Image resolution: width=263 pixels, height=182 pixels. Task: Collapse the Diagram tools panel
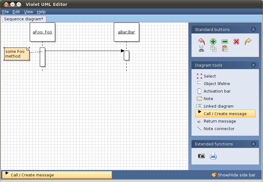pyautogui.click(x=253, y=65)
